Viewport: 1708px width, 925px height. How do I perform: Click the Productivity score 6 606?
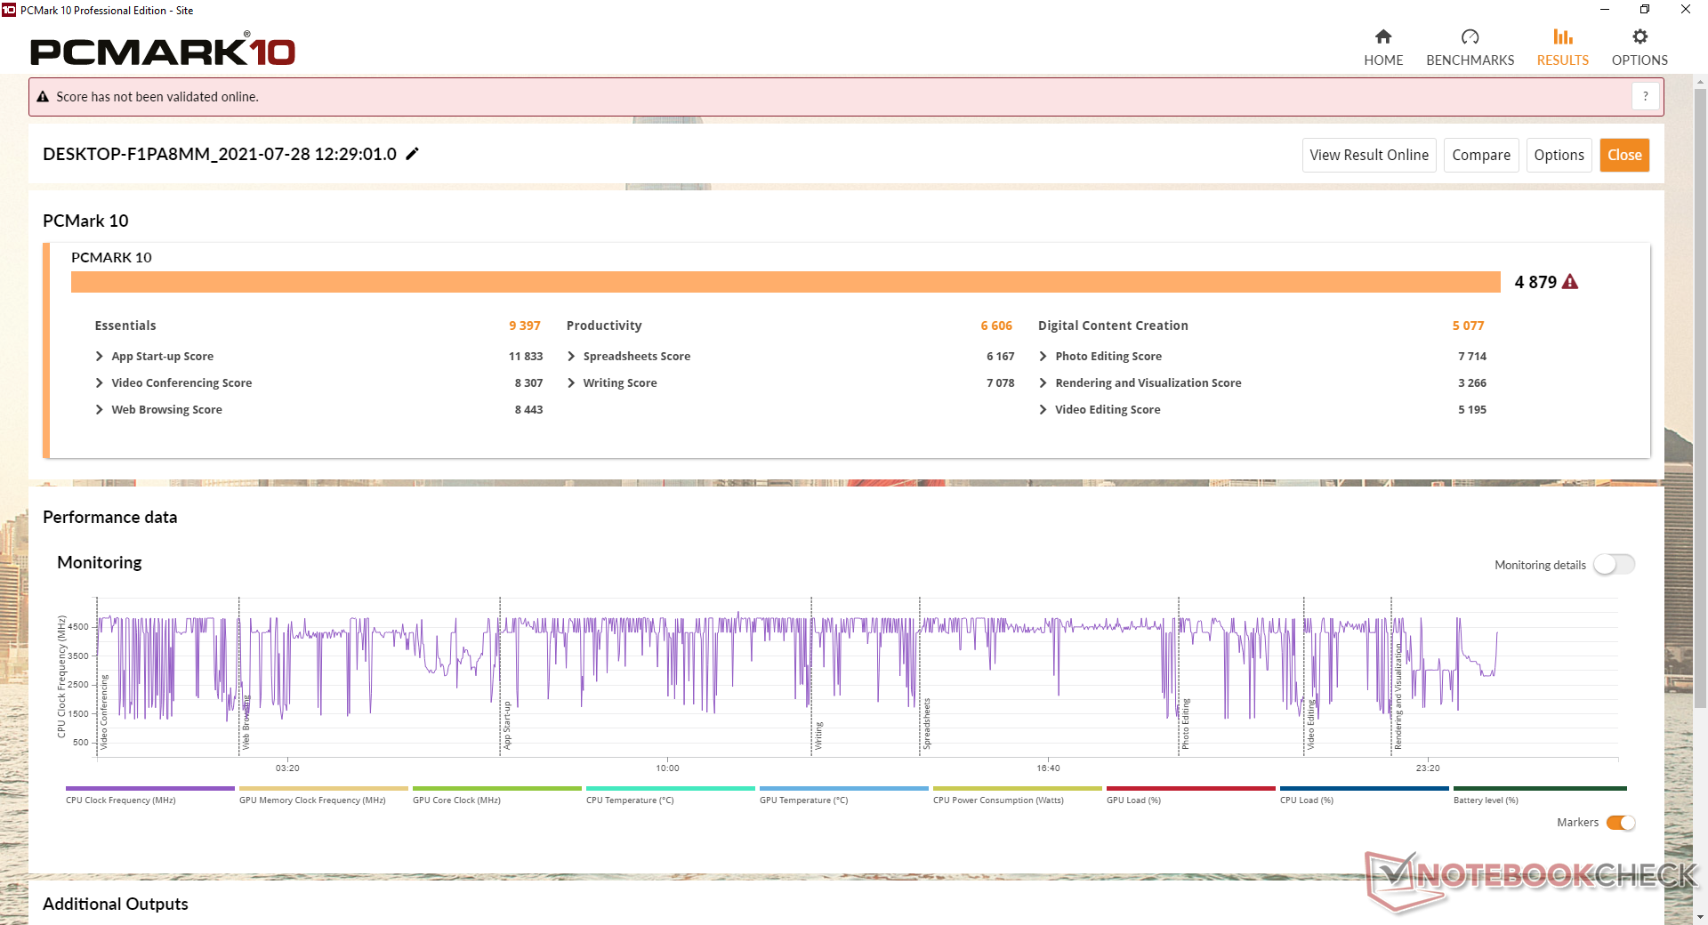point(996,326)
